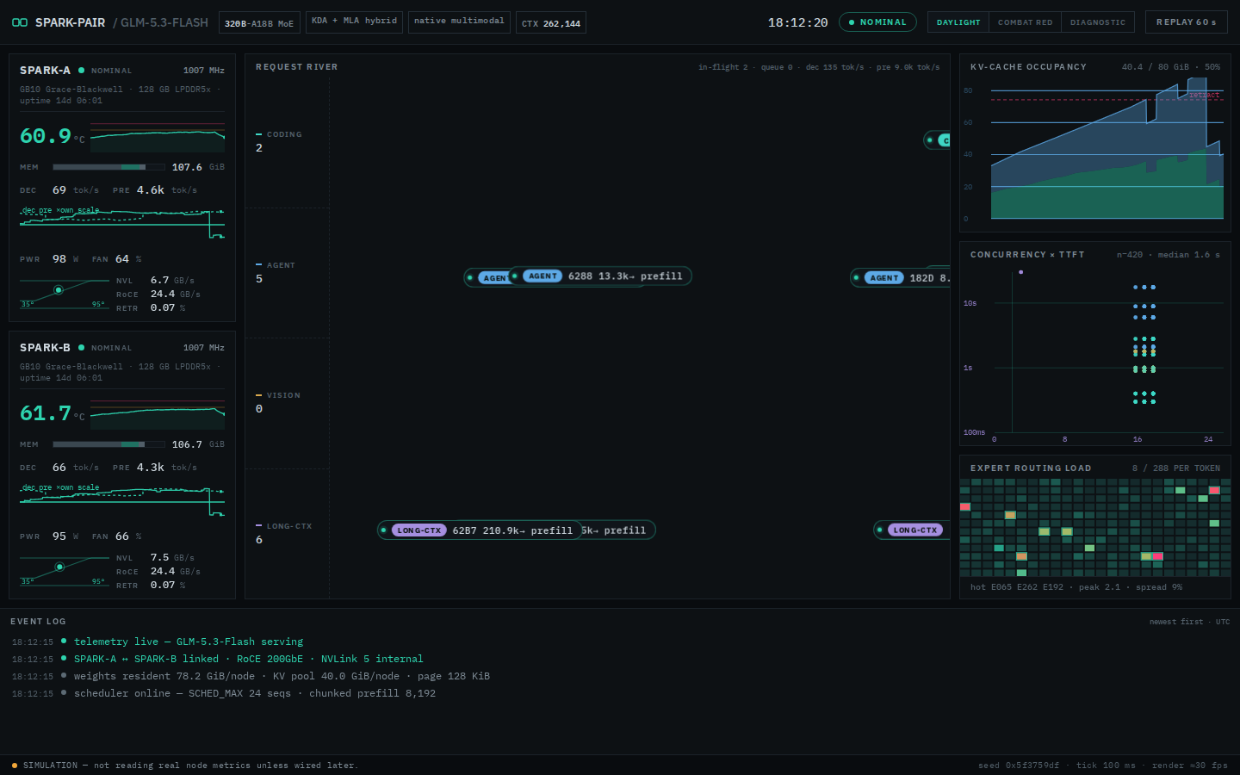Click the SPARK-A memory usage bar
This screenshot has width=1240, height=775.
(108, 167)
